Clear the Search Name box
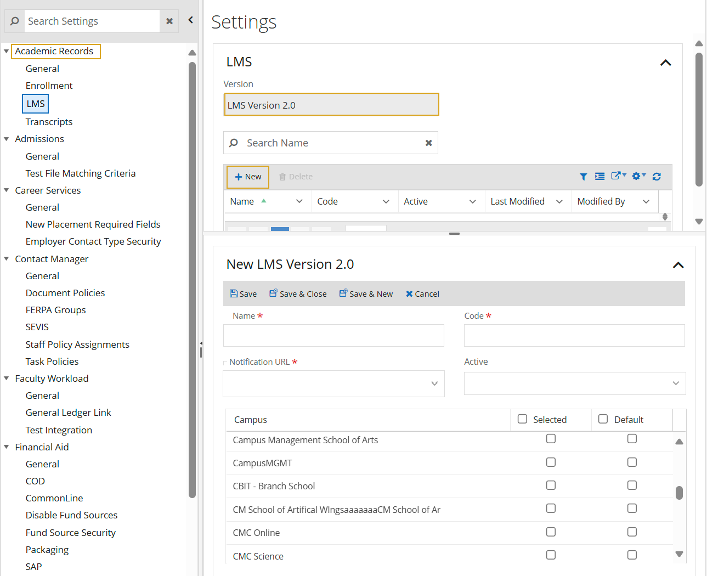The image size is (707, 576). (428, 143)
